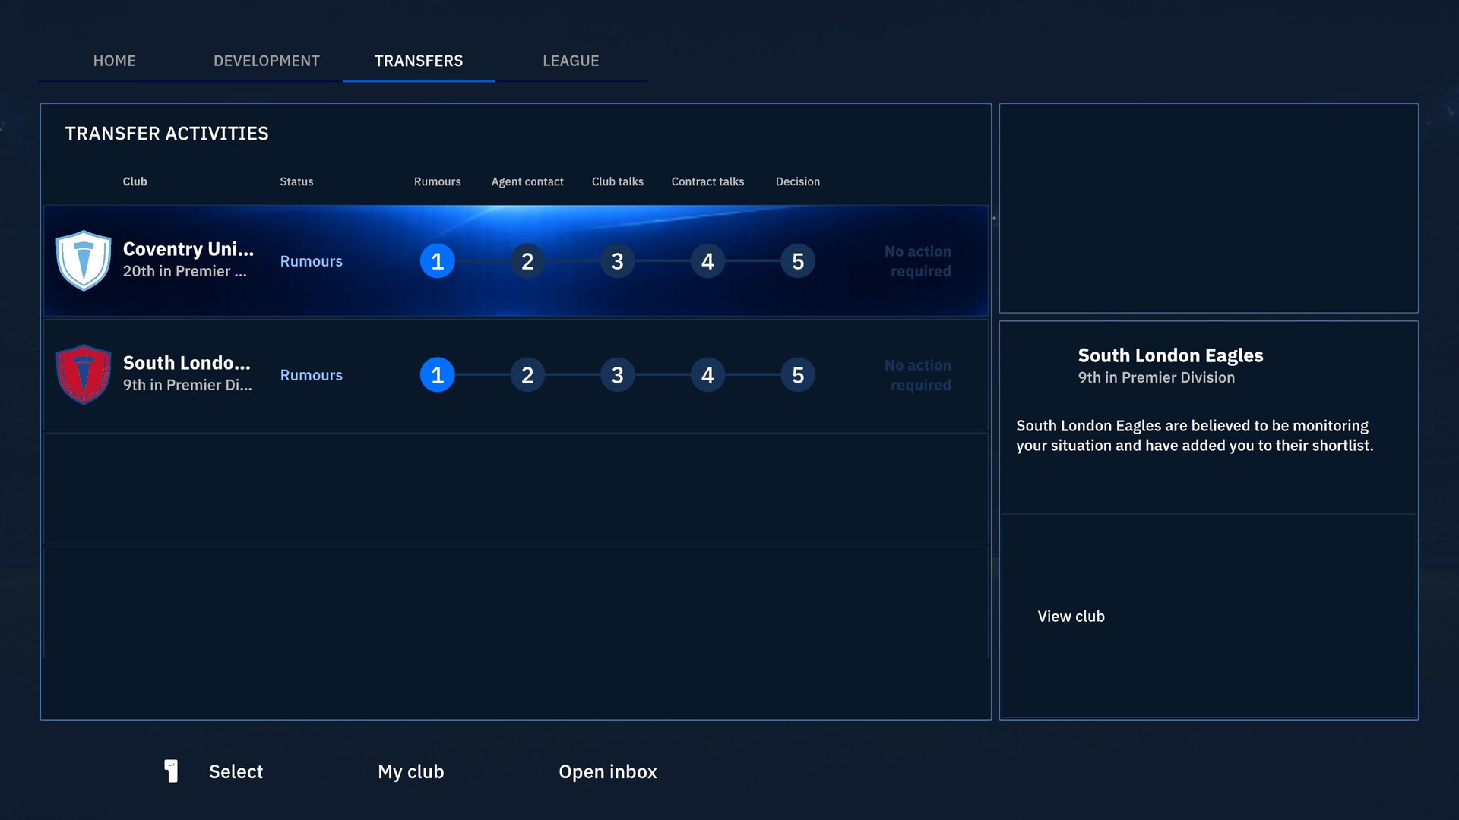The height and width of the screenshot is (820, 1459).
Task: Click the Decision column header
Action: (798, 181)
